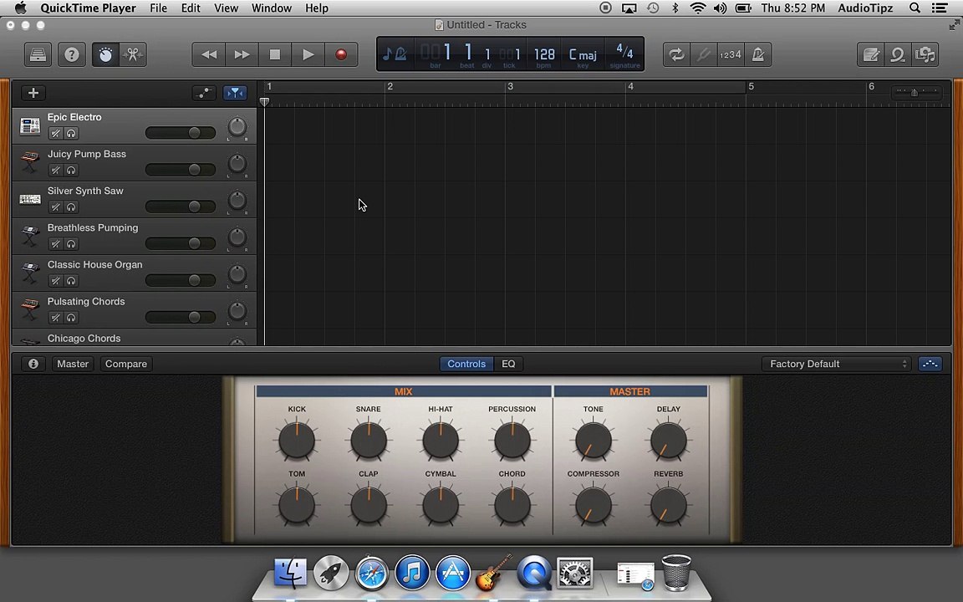This screenshot has width=963, height=602.
Task: Open the 4/4 time signature popup
Action: tap(624, 54)
